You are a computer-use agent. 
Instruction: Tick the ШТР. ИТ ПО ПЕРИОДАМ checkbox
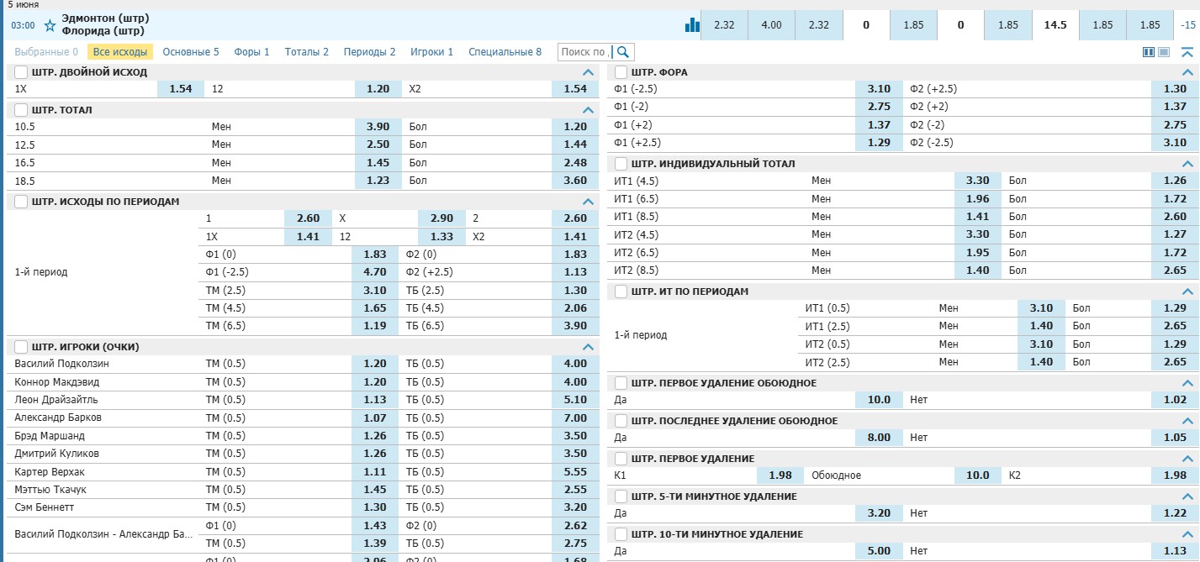pyautogui.click(x=621, y=292)
